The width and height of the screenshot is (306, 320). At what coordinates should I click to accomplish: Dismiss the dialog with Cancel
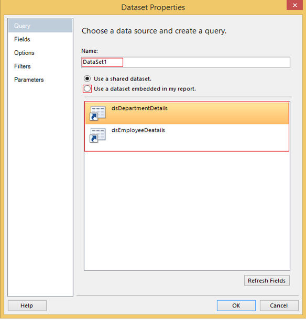(x=279, y=305)
